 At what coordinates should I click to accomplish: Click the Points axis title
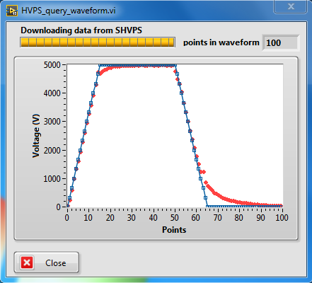[174, 230]
